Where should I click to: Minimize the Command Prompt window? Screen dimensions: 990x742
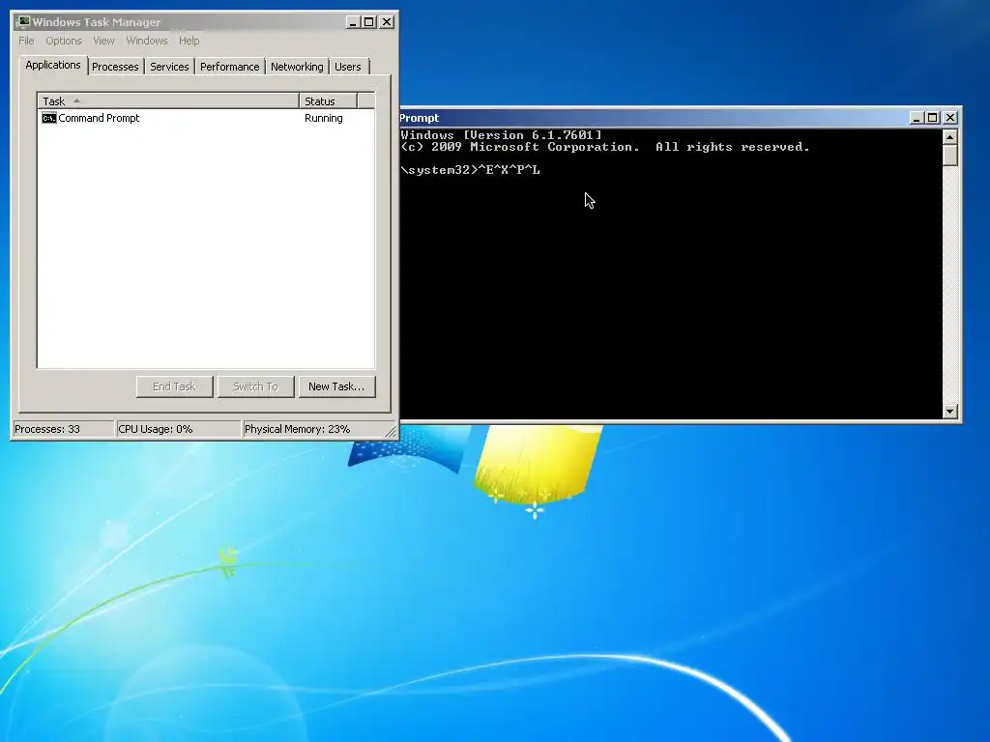917,117
